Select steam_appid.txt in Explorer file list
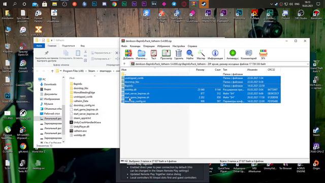The width and height of the screenshot is (325, 183). coord(80,118)
